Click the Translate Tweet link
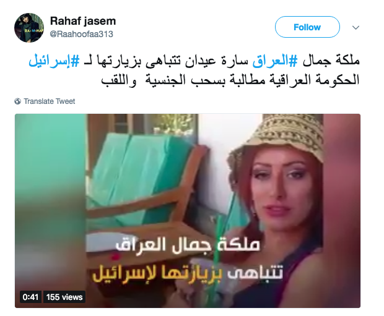Screen dimensions: 384x316 [49, 101]
